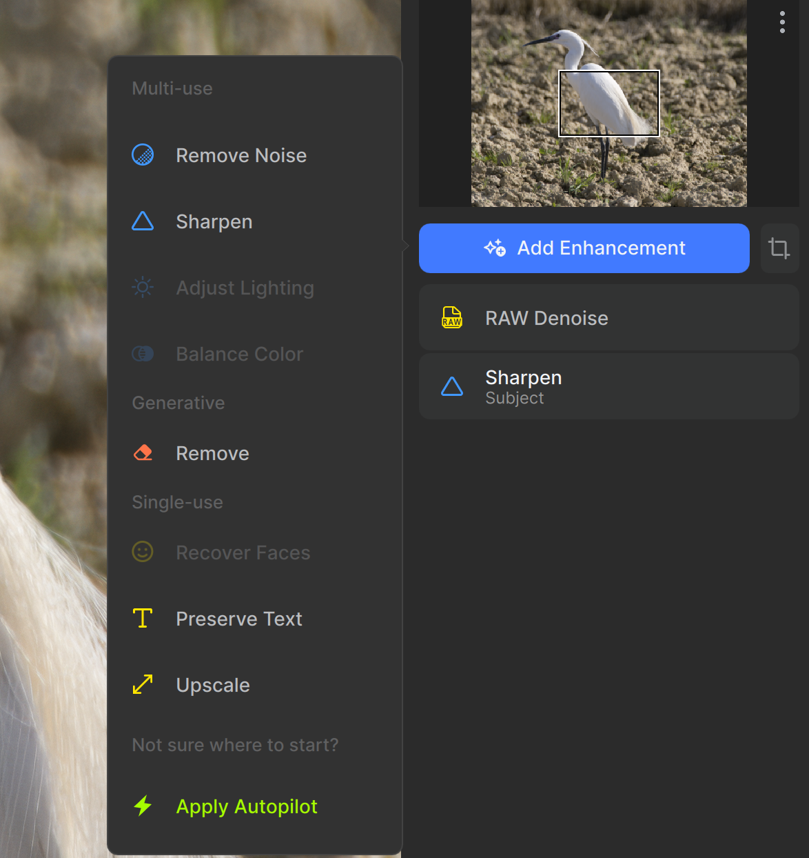Open the Sharpen Subject enhancement
This screenshot has height=858, width=809.
tap(609, 386)
